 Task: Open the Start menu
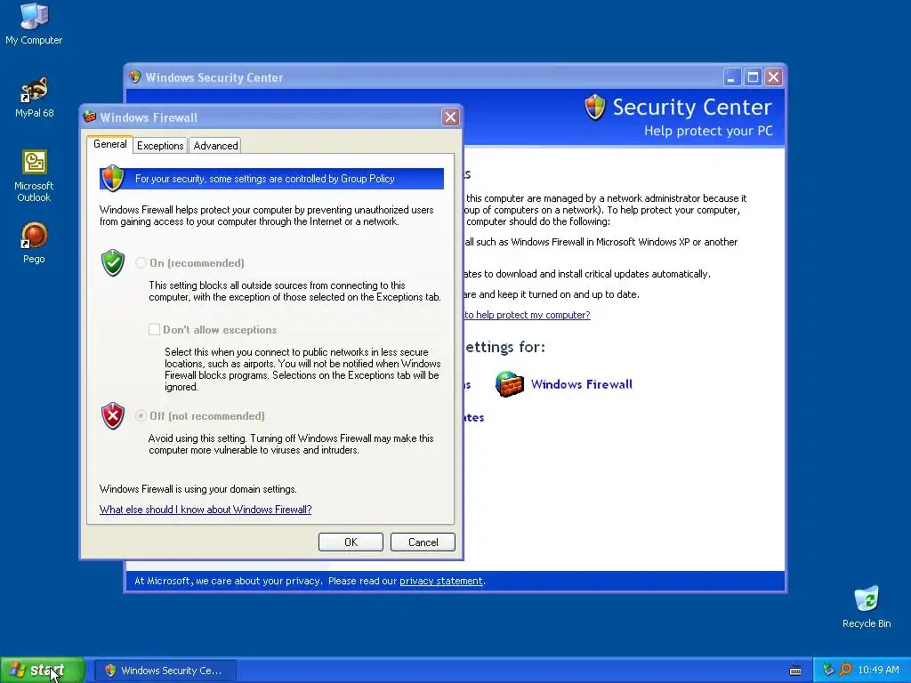pyautogui.click(x=43, y=670)
